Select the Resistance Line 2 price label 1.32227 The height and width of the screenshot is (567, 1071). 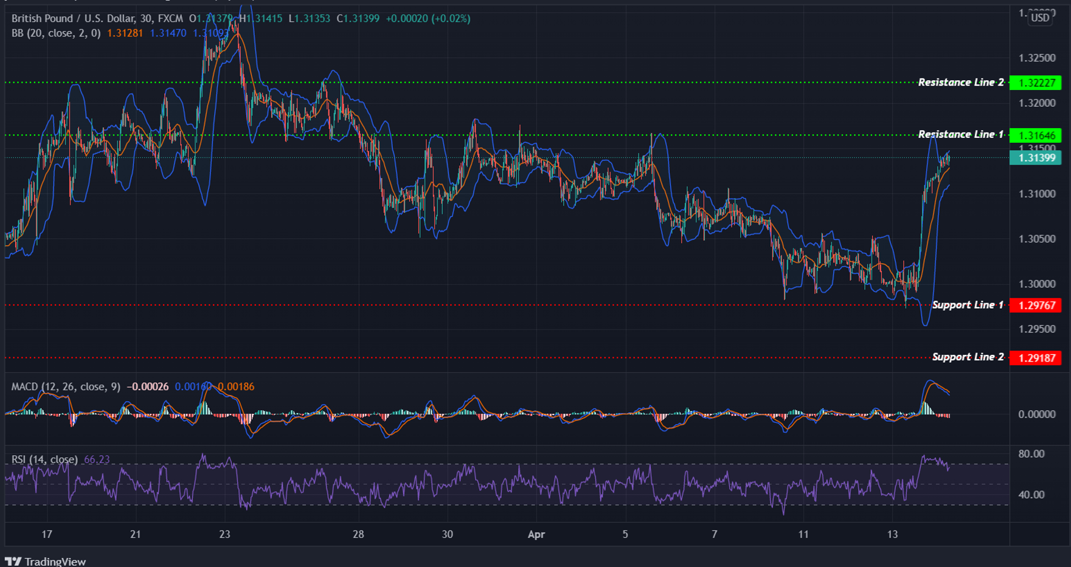1036,83
